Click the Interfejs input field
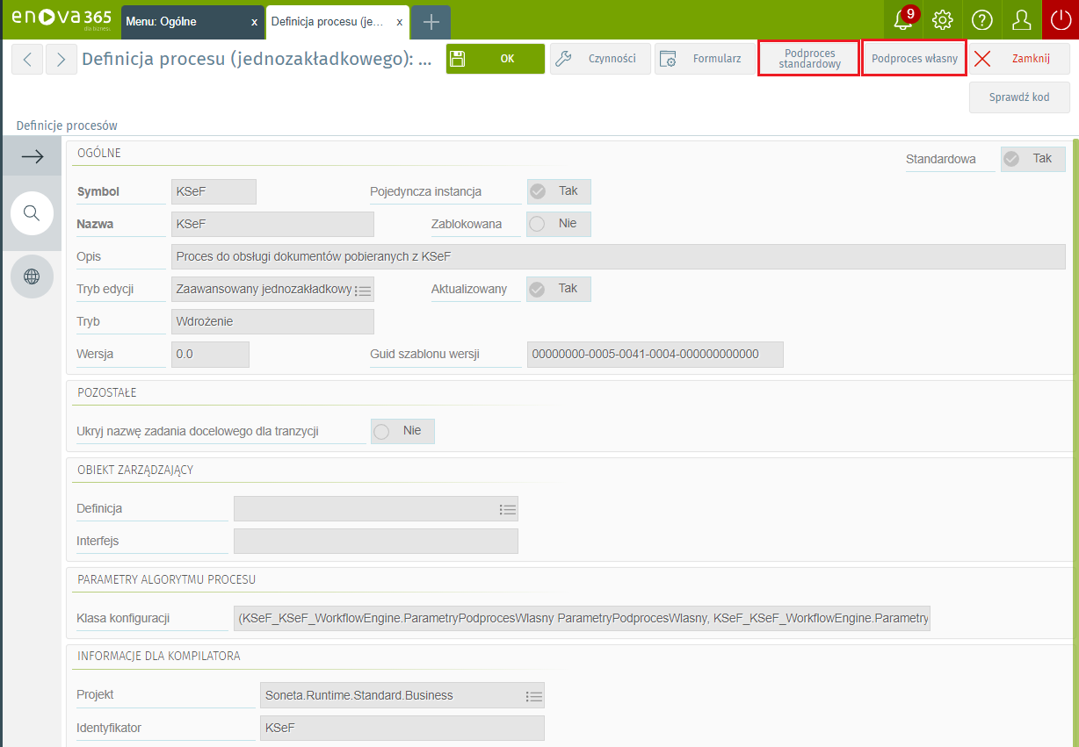 375,541
